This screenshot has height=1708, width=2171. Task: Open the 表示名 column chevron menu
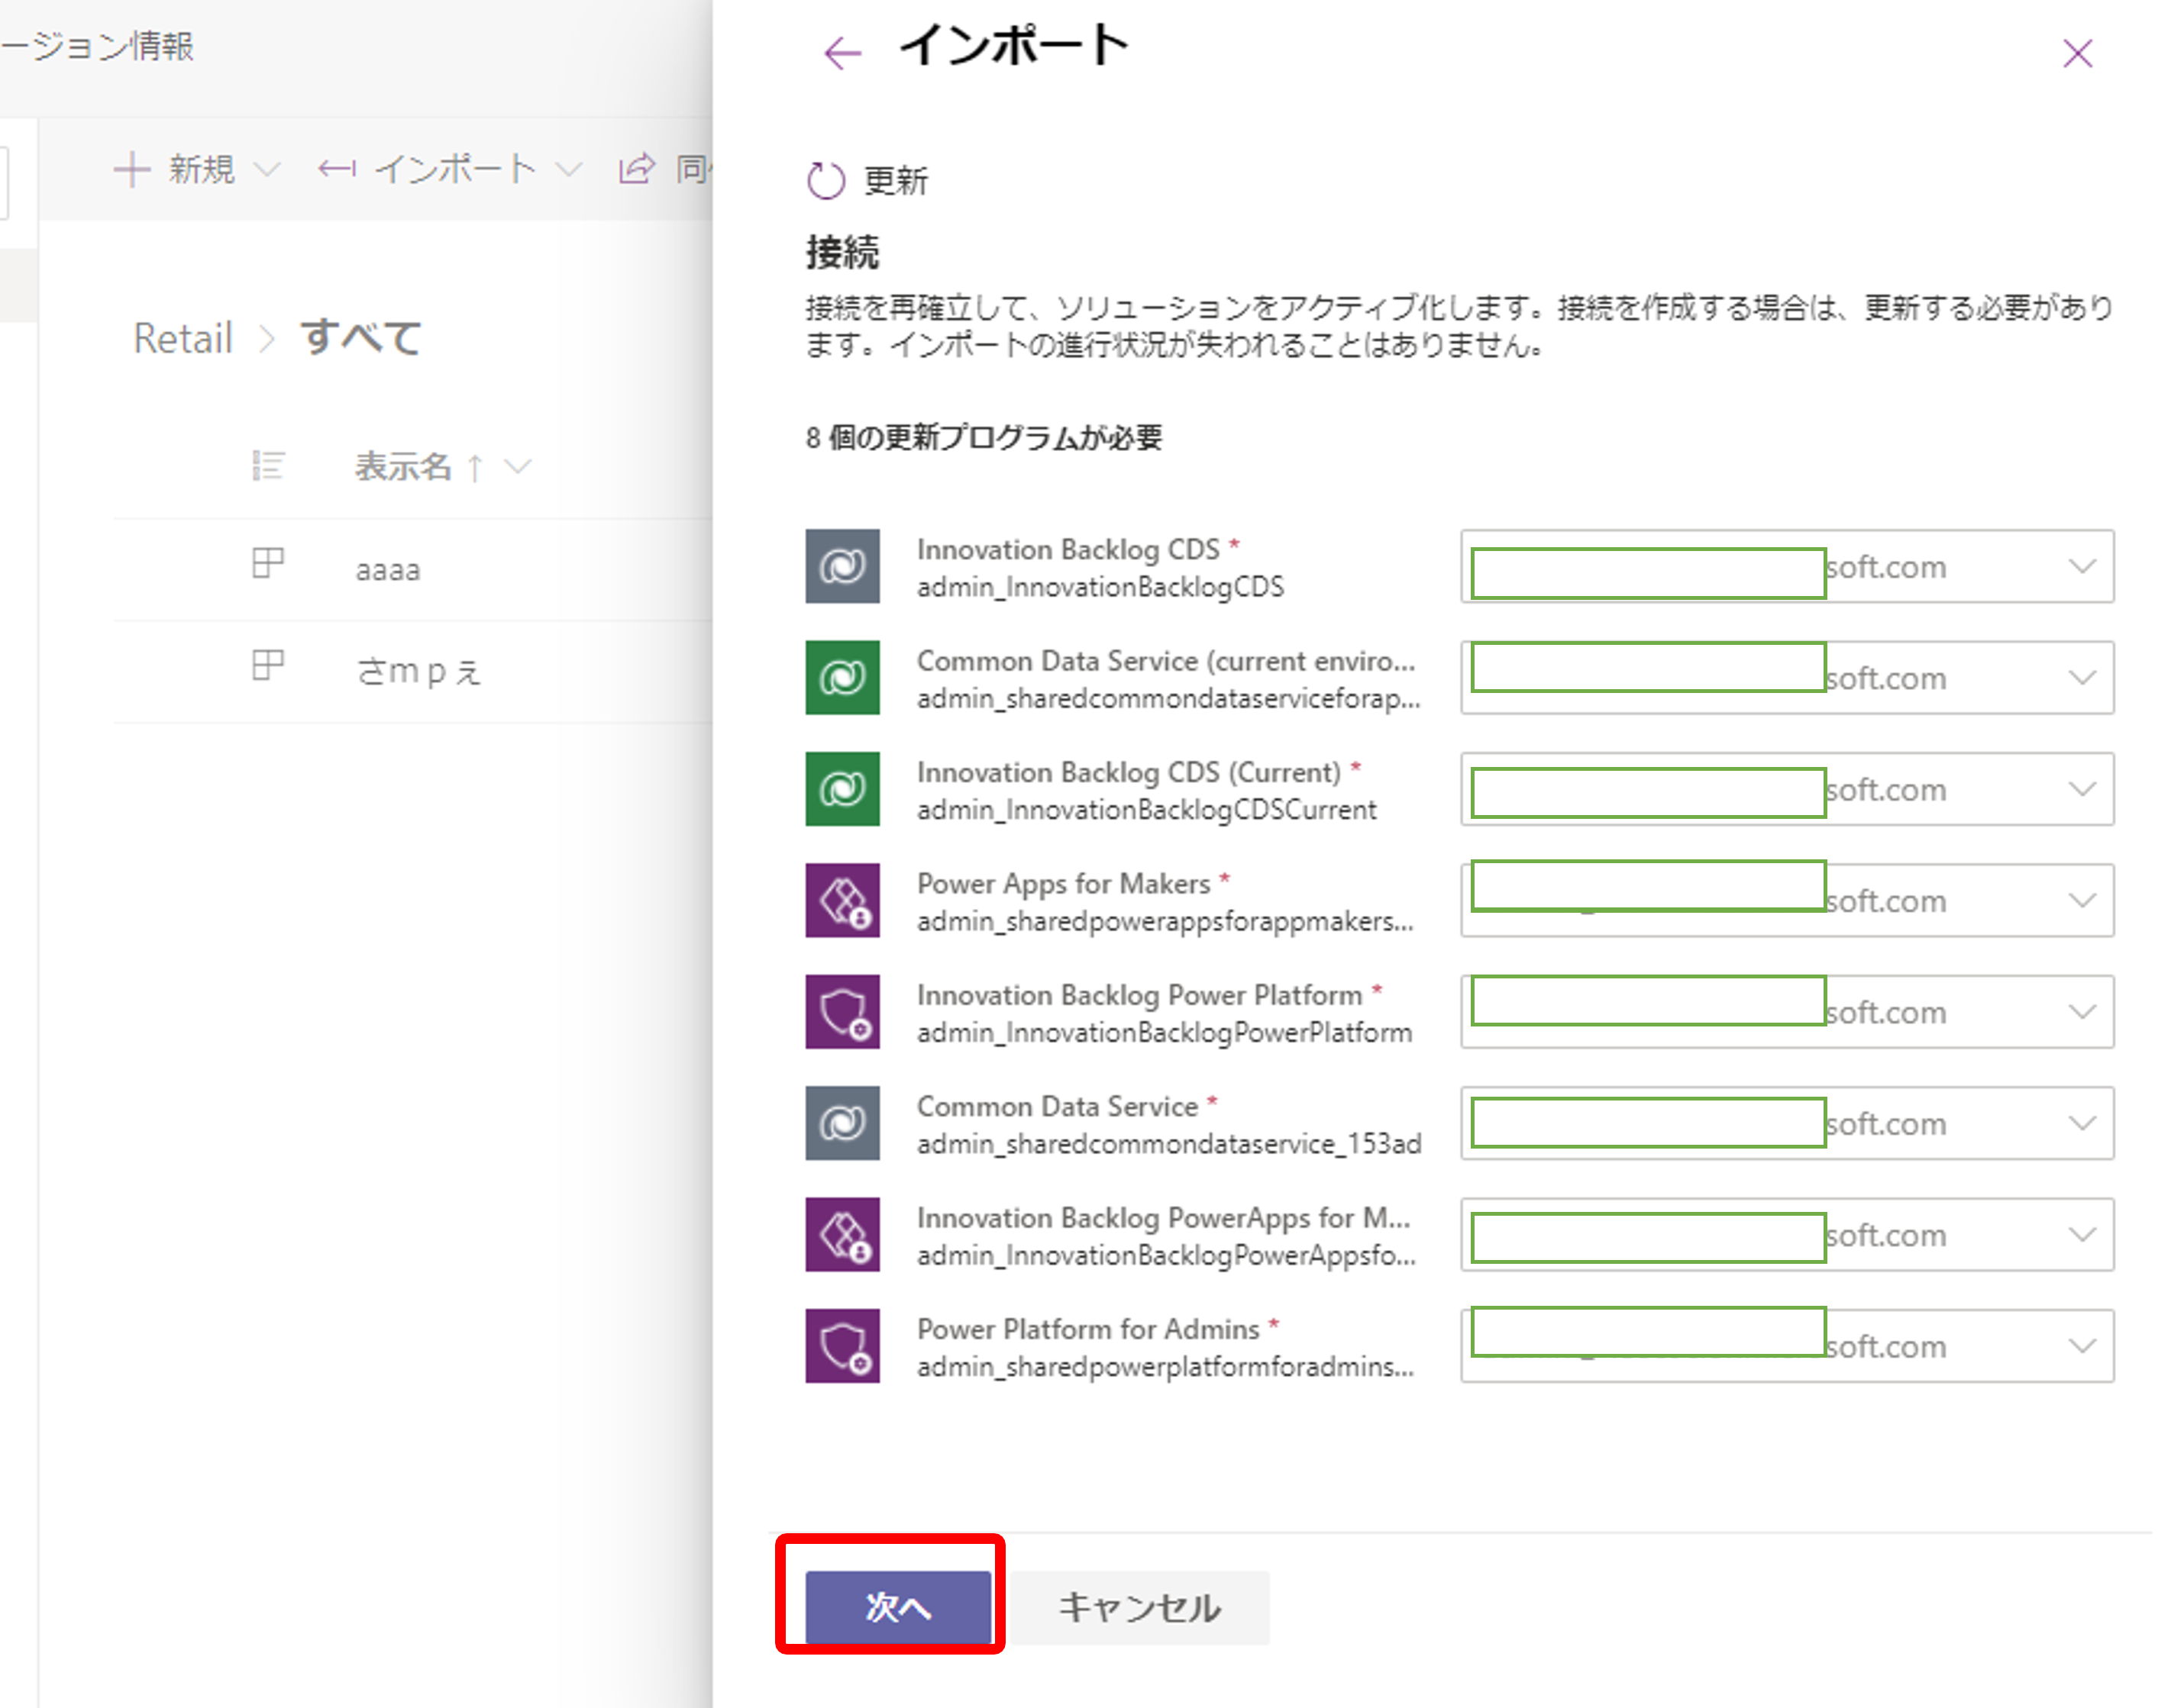pos(517,466)
